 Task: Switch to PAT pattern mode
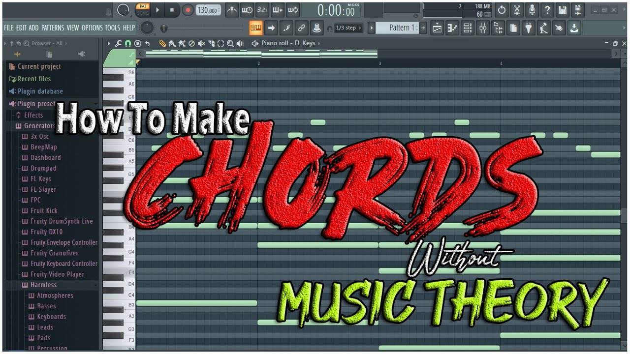pyautogui.click(x=142, y=6)
